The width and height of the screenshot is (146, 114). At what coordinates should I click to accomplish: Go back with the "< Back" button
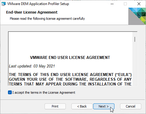82,106
